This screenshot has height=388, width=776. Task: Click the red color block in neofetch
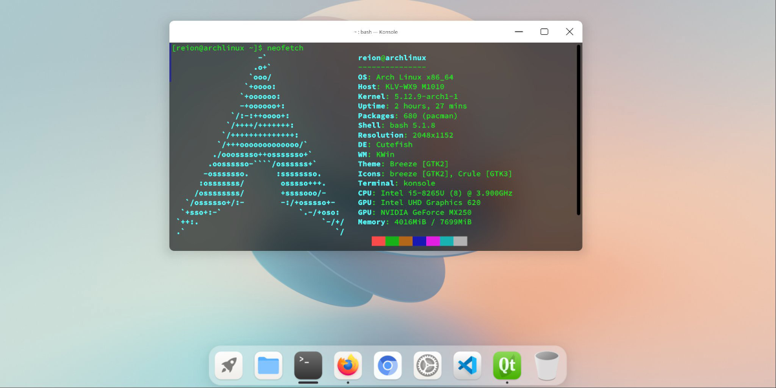coord(378,241)
